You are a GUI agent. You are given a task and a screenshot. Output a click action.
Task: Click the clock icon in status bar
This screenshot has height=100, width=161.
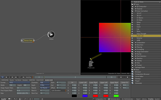(x=30, y=99)
